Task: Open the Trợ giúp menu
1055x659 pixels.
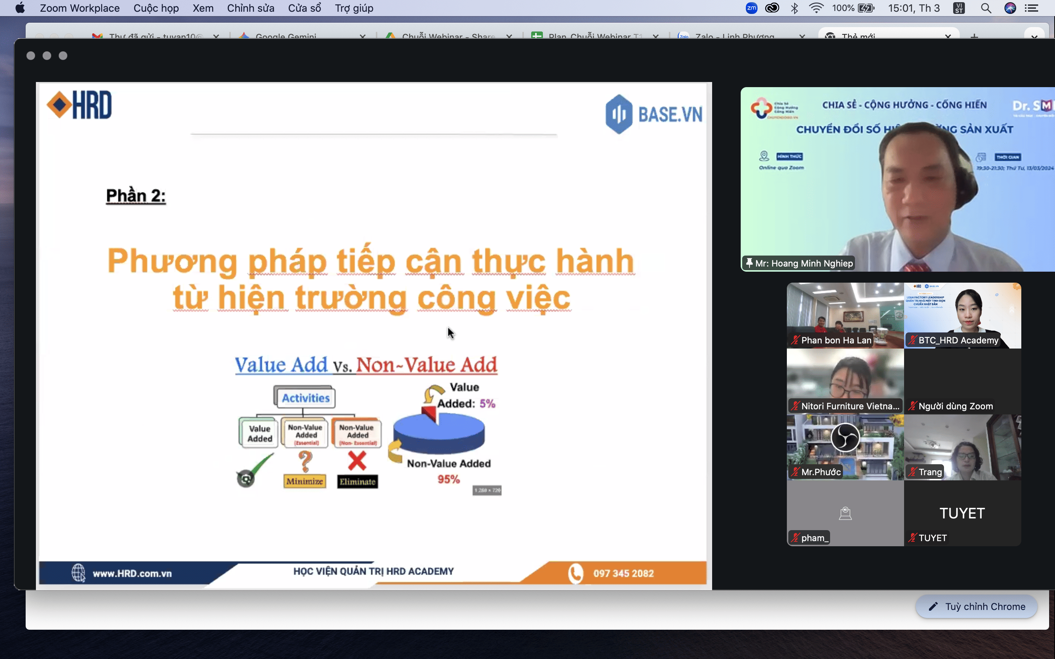Action: pyautogui.click(x=354, y=8)
